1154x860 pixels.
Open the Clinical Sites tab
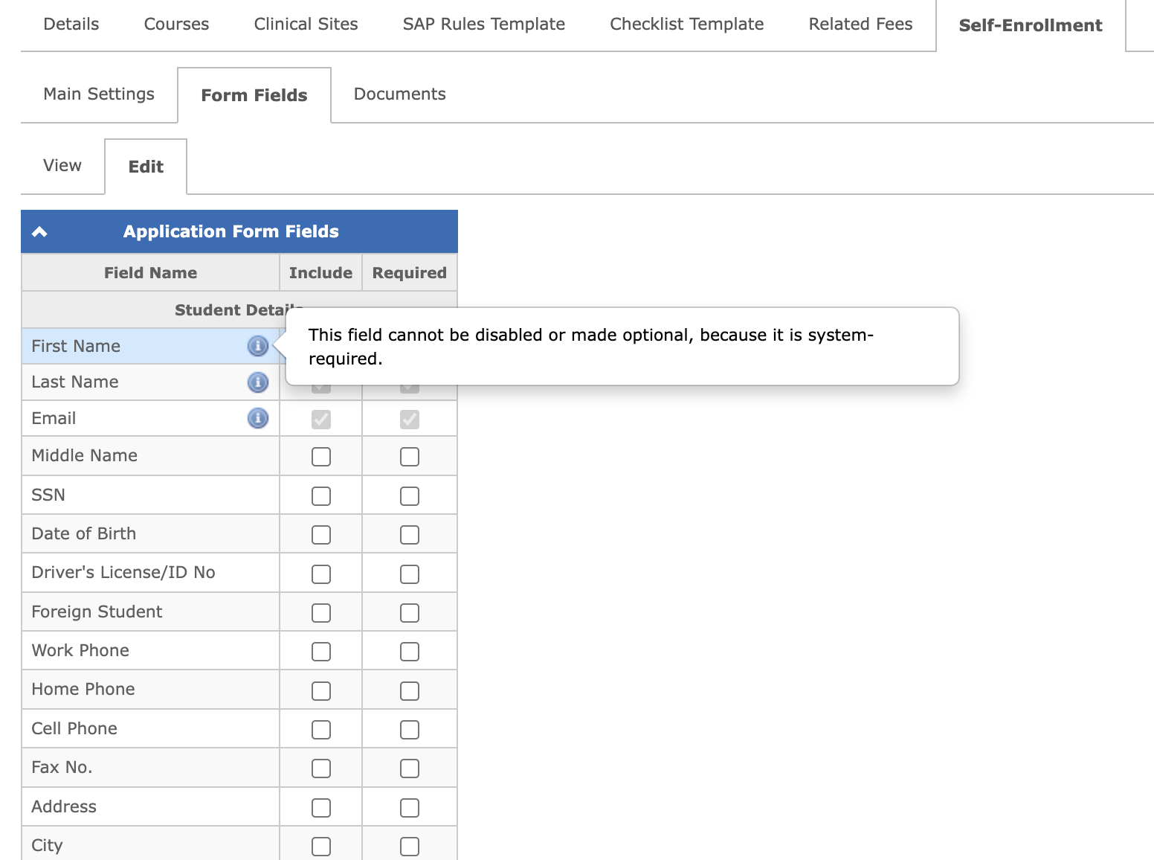(x=306, y=25)
